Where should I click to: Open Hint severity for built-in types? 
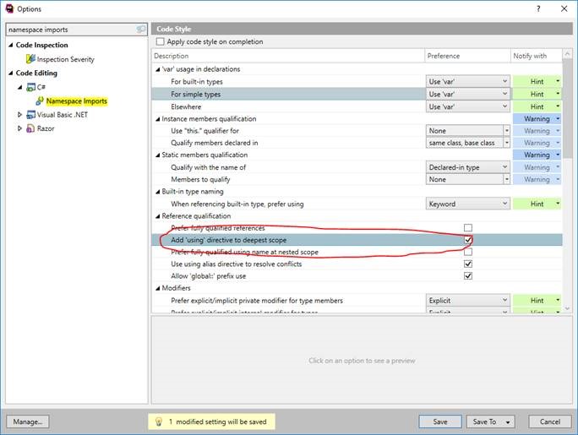pos(537,81)
